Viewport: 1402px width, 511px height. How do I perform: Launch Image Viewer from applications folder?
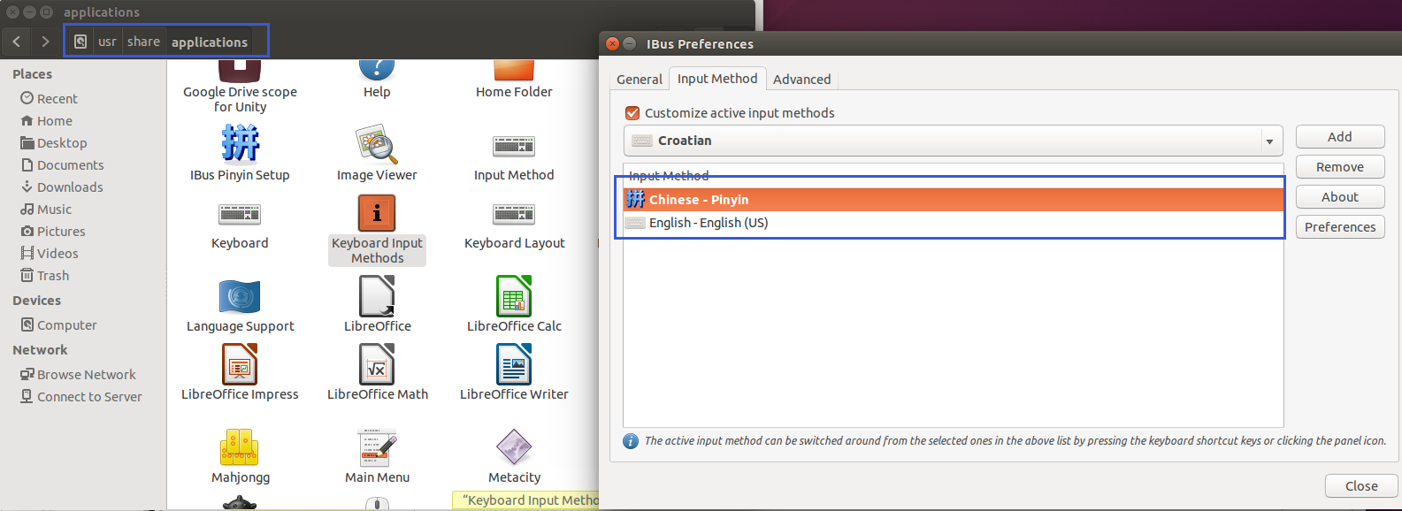(377, 144)
